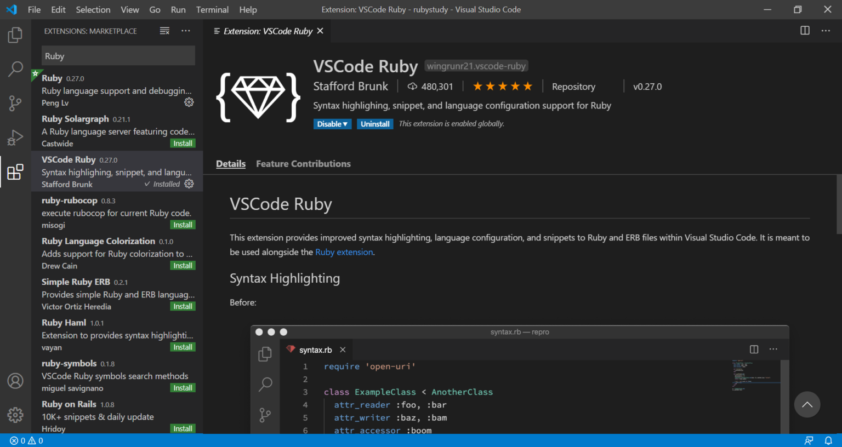Open the Source Control view
Screen dimensions: 842x447
click(15, 103)
